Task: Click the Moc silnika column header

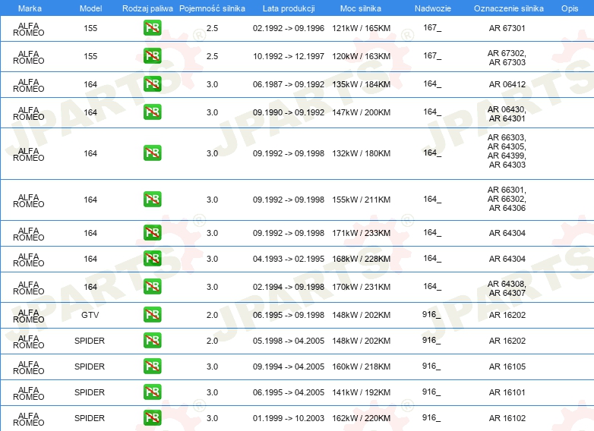Action: 361,8
